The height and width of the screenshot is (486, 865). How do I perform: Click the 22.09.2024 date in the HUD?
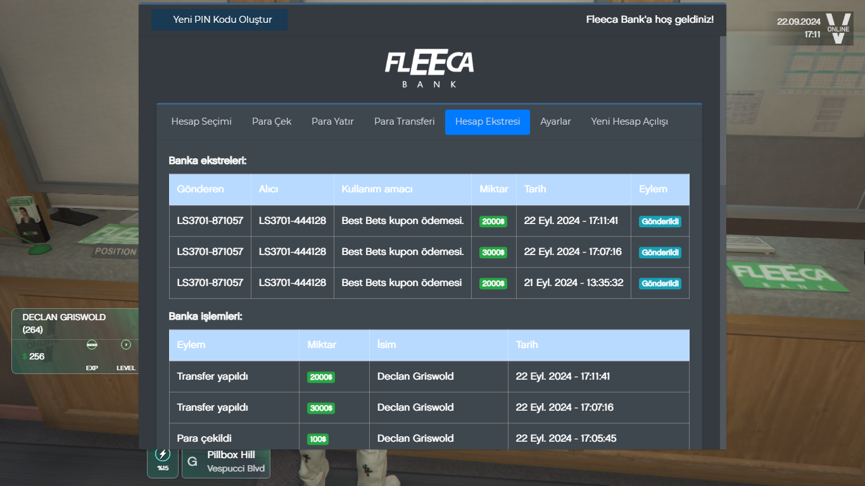tap(799, 22)
